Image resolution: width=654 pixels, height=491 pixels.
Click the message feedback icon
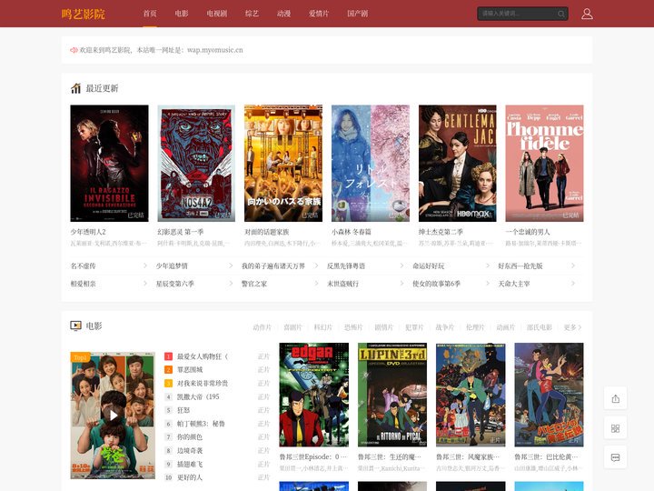point(615,457)
